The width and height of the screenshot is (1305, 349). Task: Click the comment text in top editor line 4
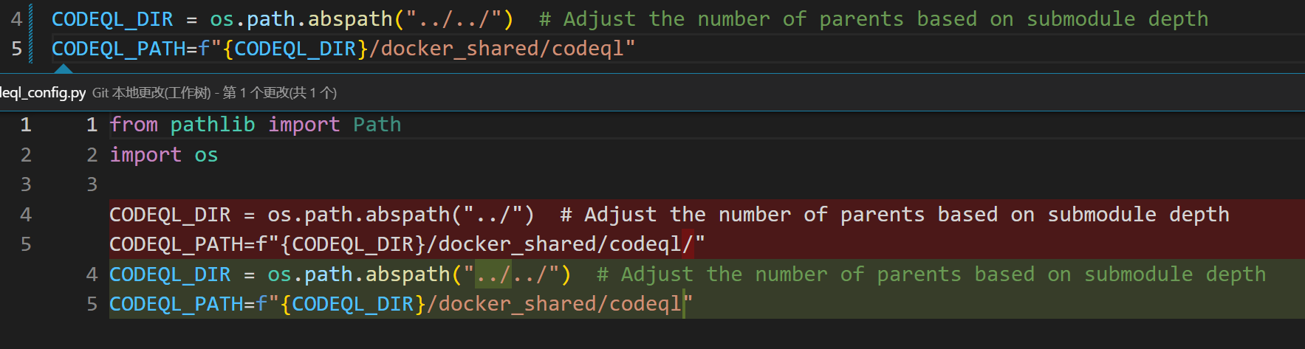874,19
